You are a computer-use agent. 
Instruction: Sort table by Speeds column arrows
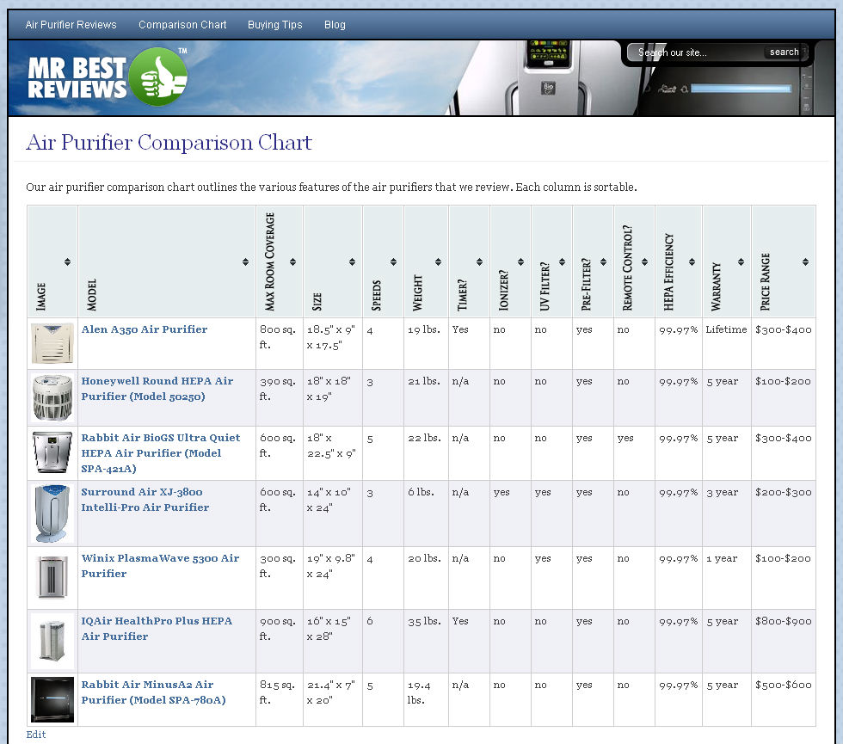pyautogui.click(x=393, y=261)
